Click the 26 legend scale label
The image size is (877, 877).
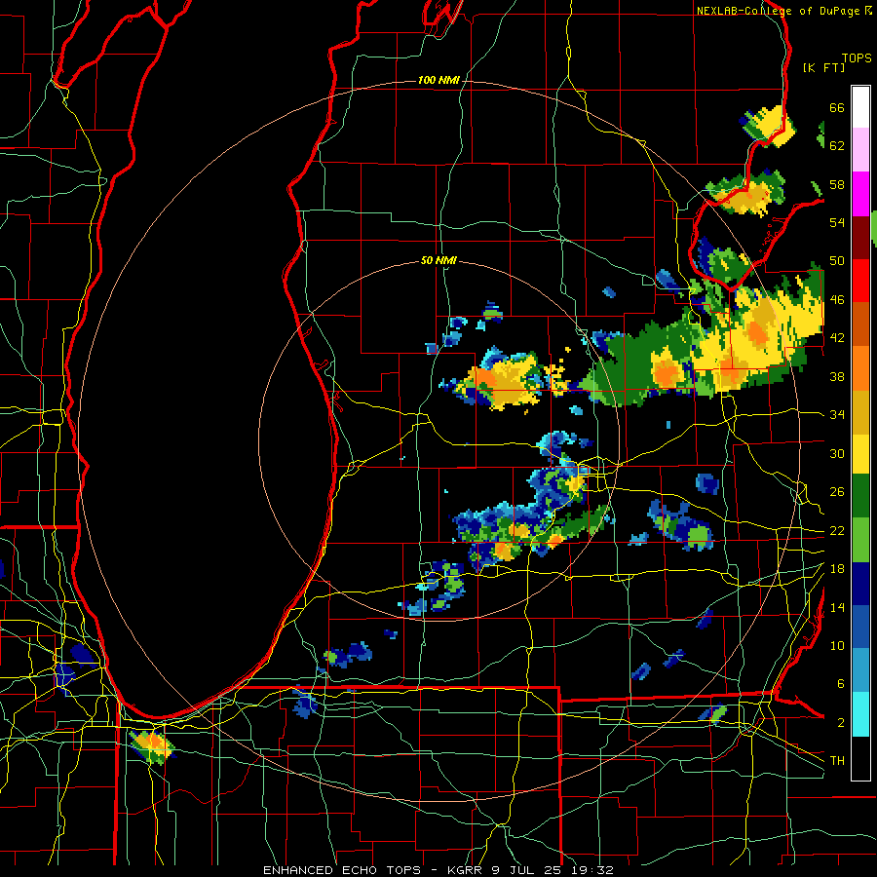[837, 492]
